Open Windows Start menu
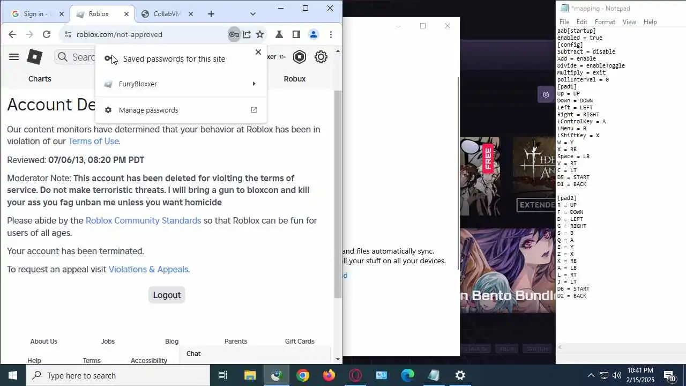 pos(13,375)
